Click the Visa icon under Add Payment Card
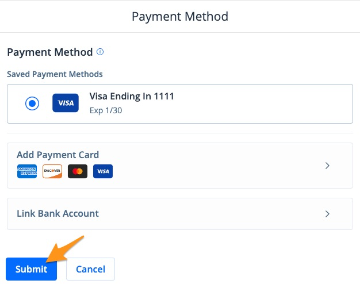360x284 pixels. pos(103,171)
